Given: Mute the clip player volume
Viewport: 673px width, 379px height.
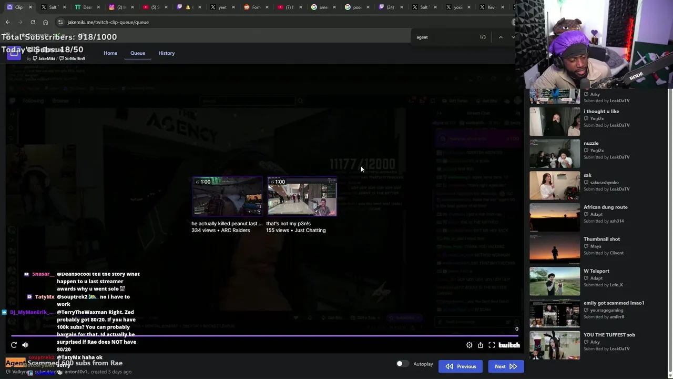Looking at the screenshot, I should (x=25, y=345).
